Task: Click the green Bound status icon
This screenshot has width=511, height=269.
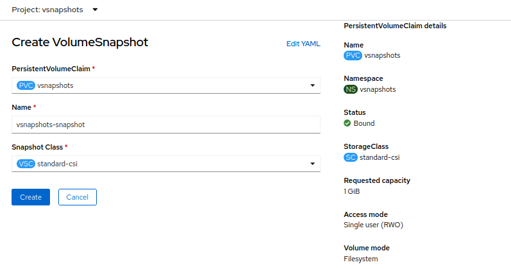Action: pyautogui.click(x=347, y=123)
